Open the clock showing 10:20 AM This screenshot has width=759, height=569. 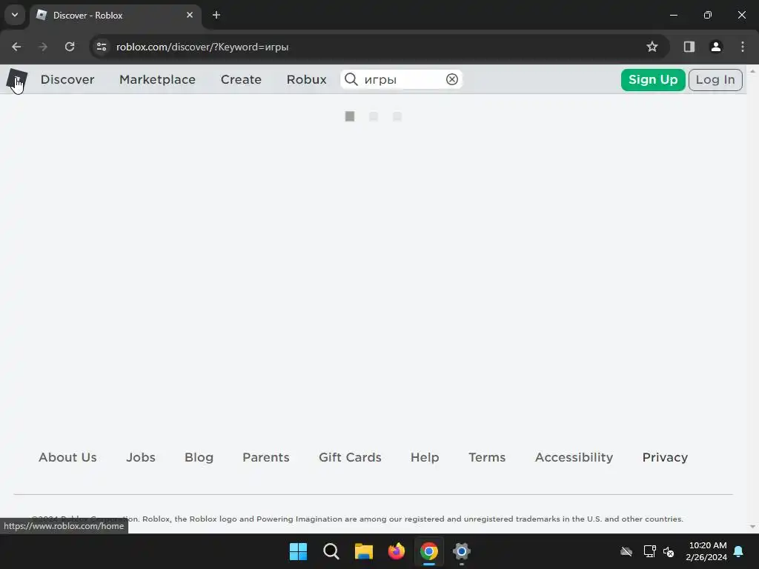tap(706, 551)
